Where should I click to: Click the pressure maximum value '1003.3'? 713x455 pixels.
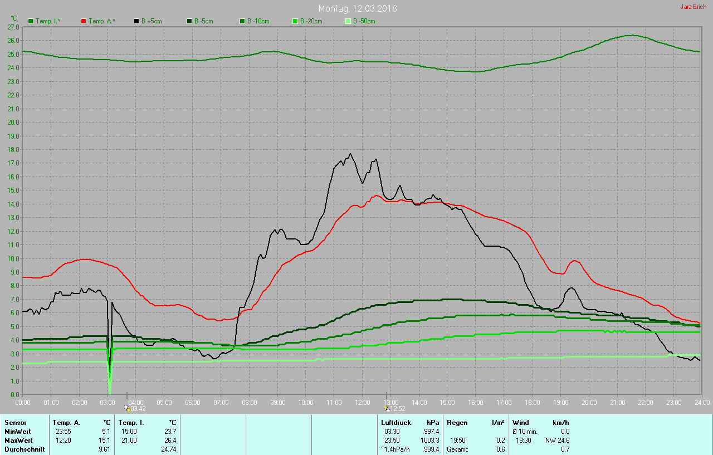[429, 441]
